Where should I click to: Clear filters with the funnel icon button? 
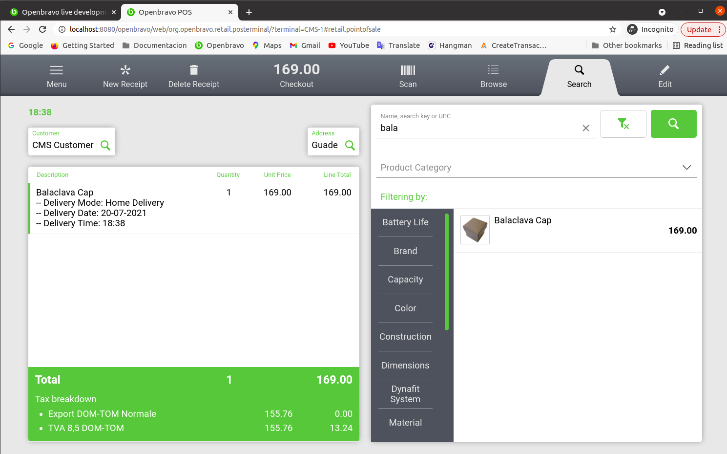pyautogui.click(x=623, y=124)
